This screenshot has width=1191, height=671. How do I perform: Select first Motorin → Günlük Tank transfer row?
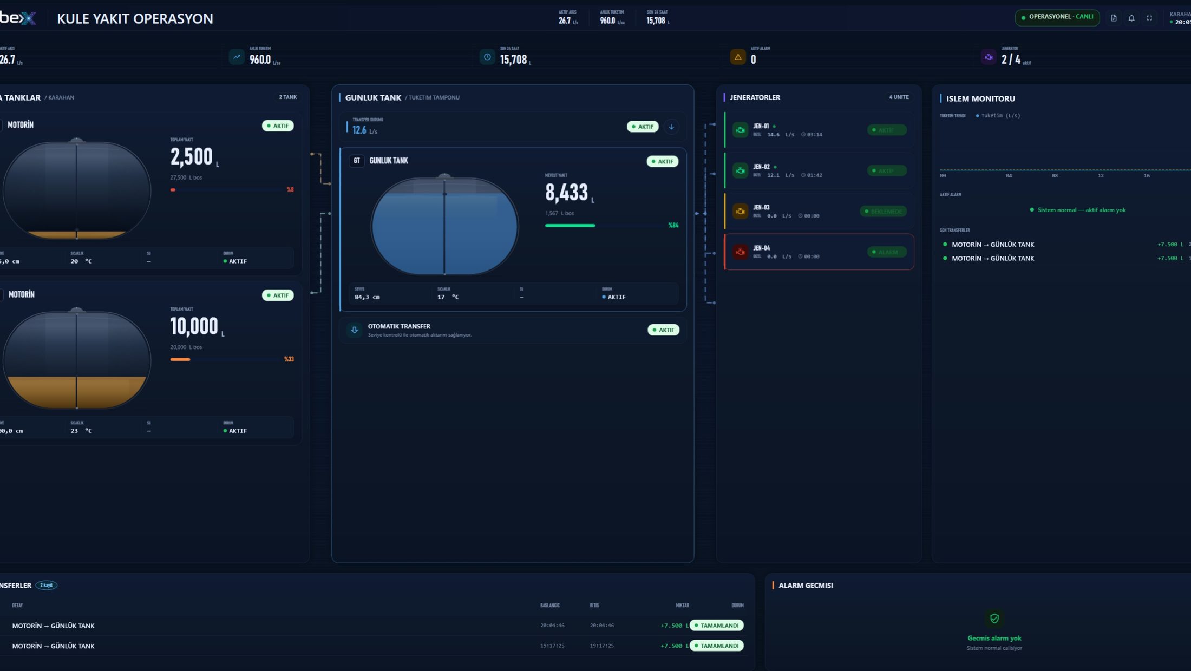[372, 626]
